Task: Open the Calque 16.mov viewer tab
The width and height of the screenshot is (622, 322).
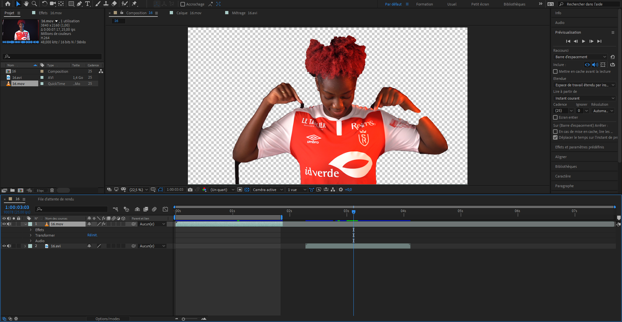Action: pos(189,13)
